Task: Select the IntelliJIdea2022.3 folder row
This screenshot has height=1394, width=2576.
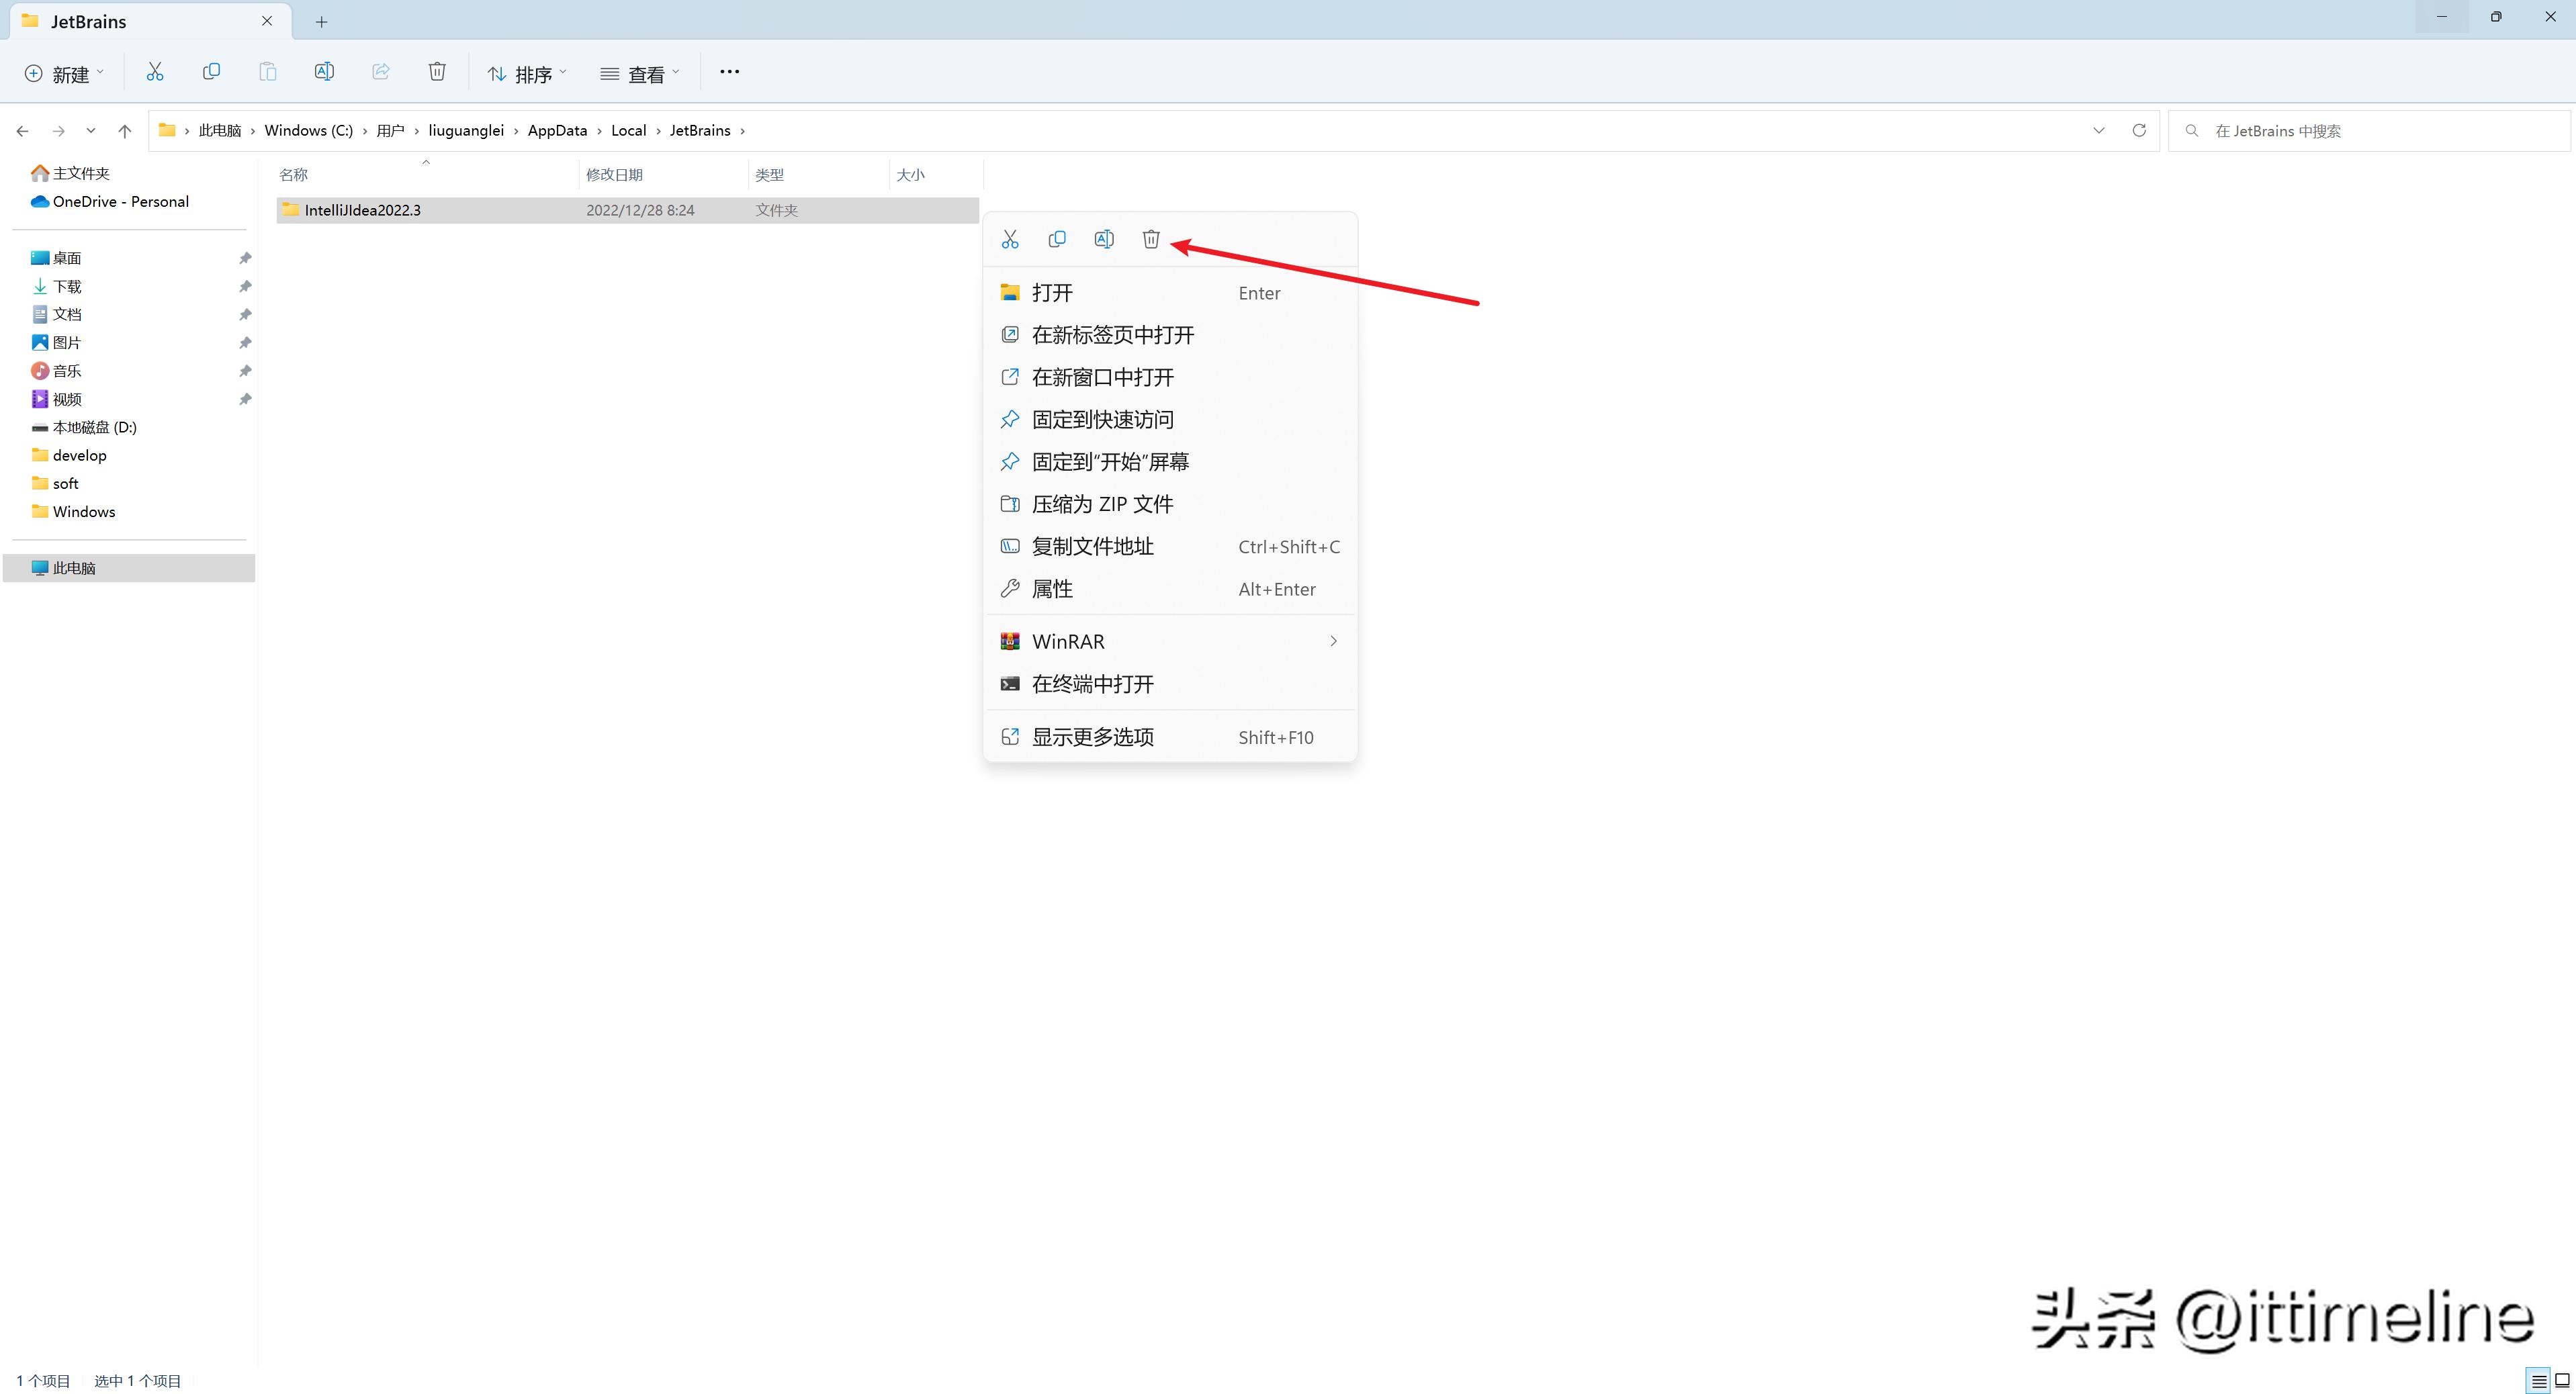Action: click(627, 210)
